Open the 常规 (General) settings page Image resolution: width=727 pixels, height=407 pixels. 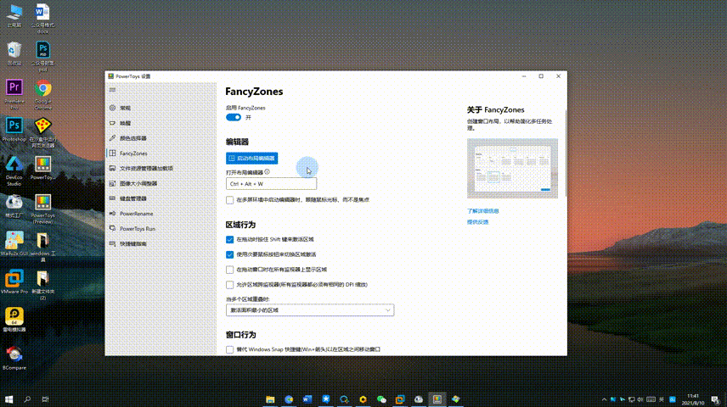[x=161, y=108]
